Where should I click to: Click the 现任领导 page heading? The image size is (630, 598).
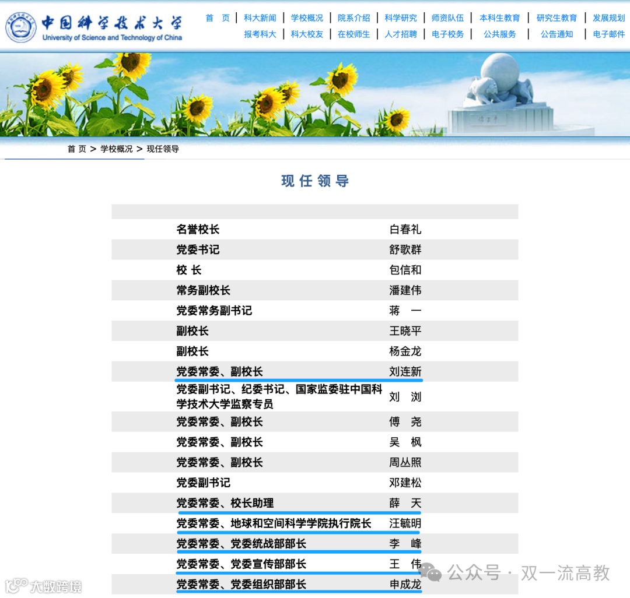[315, 181]
